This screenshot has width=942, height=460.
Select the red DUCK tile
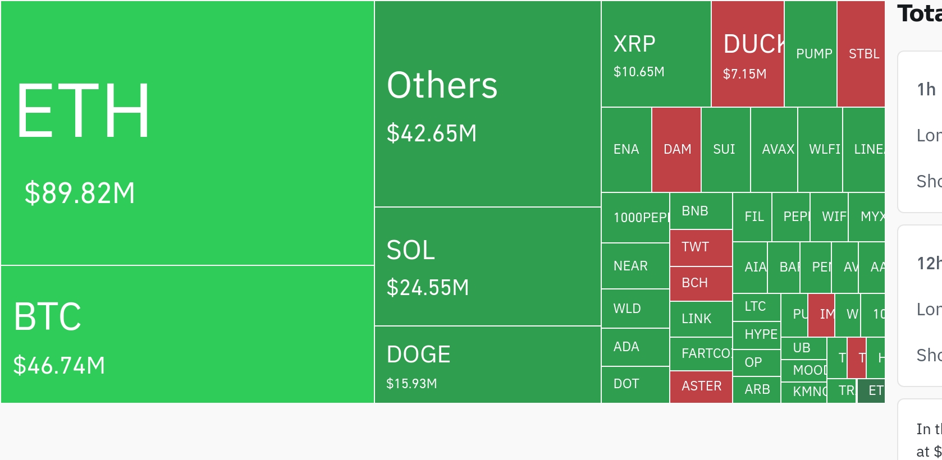point(747,54)
